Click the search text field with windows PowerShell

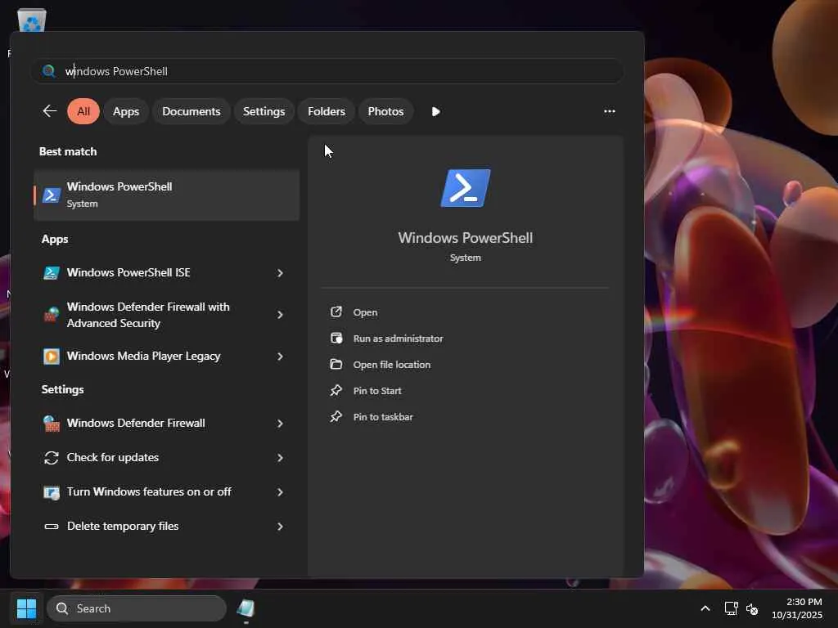327,71
